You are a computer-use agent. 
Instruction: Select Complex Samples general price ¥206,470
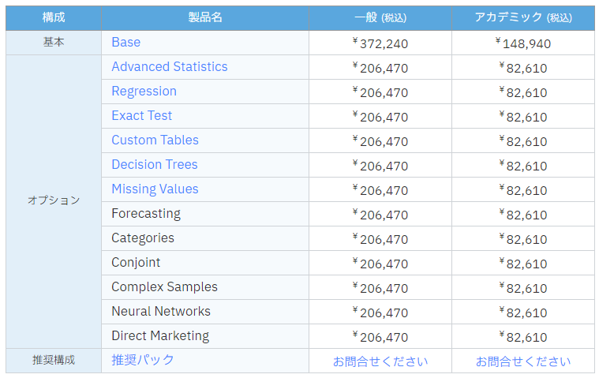pyautogui.click(x=380, y=287)
